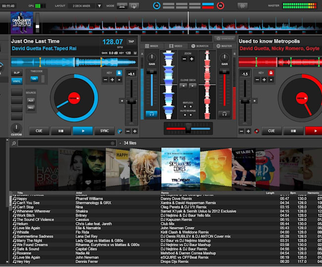The width and height of the screenshot is (322, 267).
Task: Click left deck CUE button
Action: tap(39, 131)
